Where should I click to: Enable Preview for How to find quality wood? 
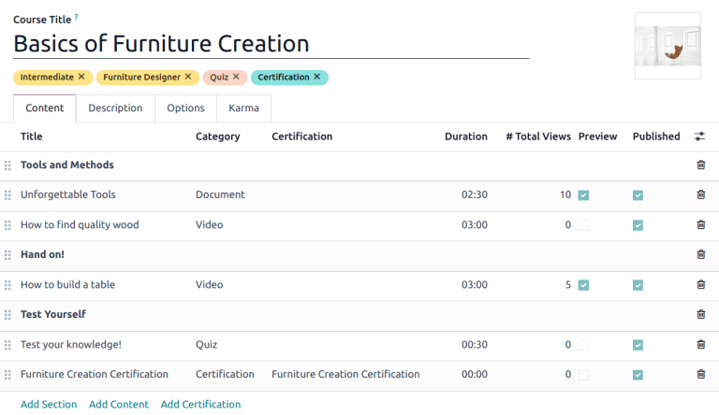click(x=583, y=225)
